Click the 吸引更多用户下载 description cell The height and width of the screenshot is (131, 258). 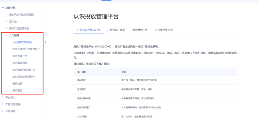[x=137, y=89]
